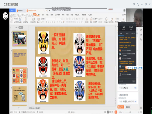Click the New Slide icon
Screen dimensions: 152x114
tap(33, 19)
